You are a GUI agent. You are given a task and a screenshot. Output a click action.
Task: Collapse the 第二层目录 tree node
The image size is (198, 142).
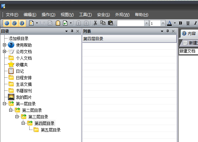pyautogui.click(x=11, y=110)
